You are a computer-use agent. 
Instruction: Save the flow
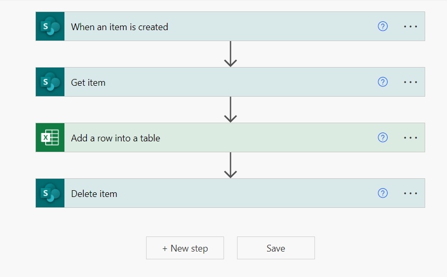(275, 248)
